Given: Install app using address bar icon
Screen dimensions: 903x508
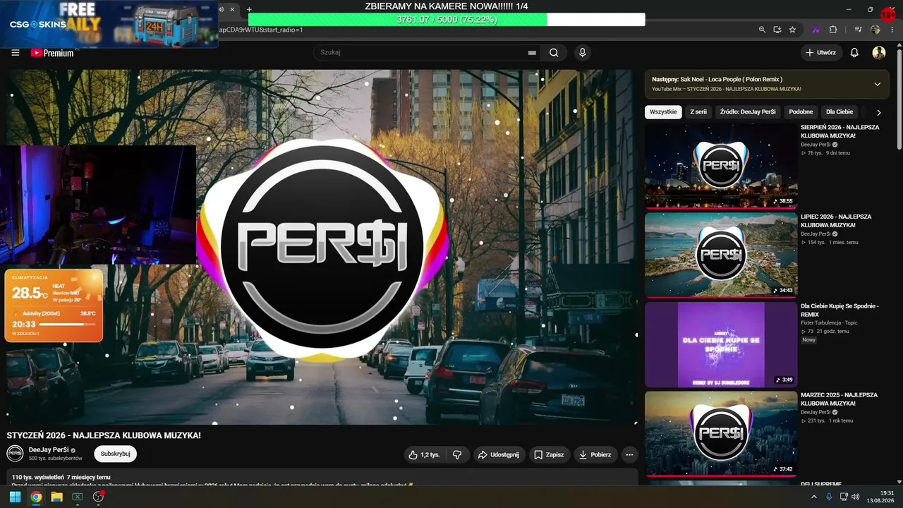Looking at the screenshot, I should (x=777, y=30).
